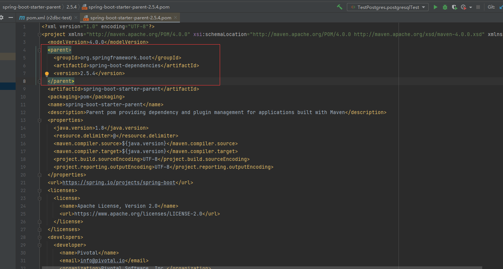Switch to the pom.xml (r2dbc-test) tab
This screenshot has width=503, height=269.
[x=49, y=17]
